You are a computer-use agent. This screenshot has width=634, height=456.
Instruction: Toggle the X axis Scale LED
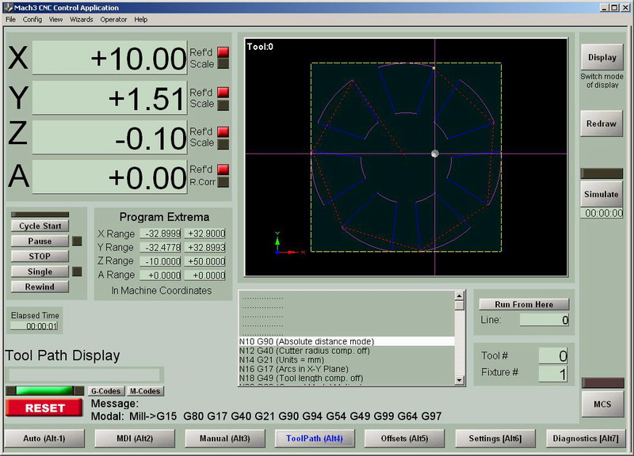tap(223, 63)
